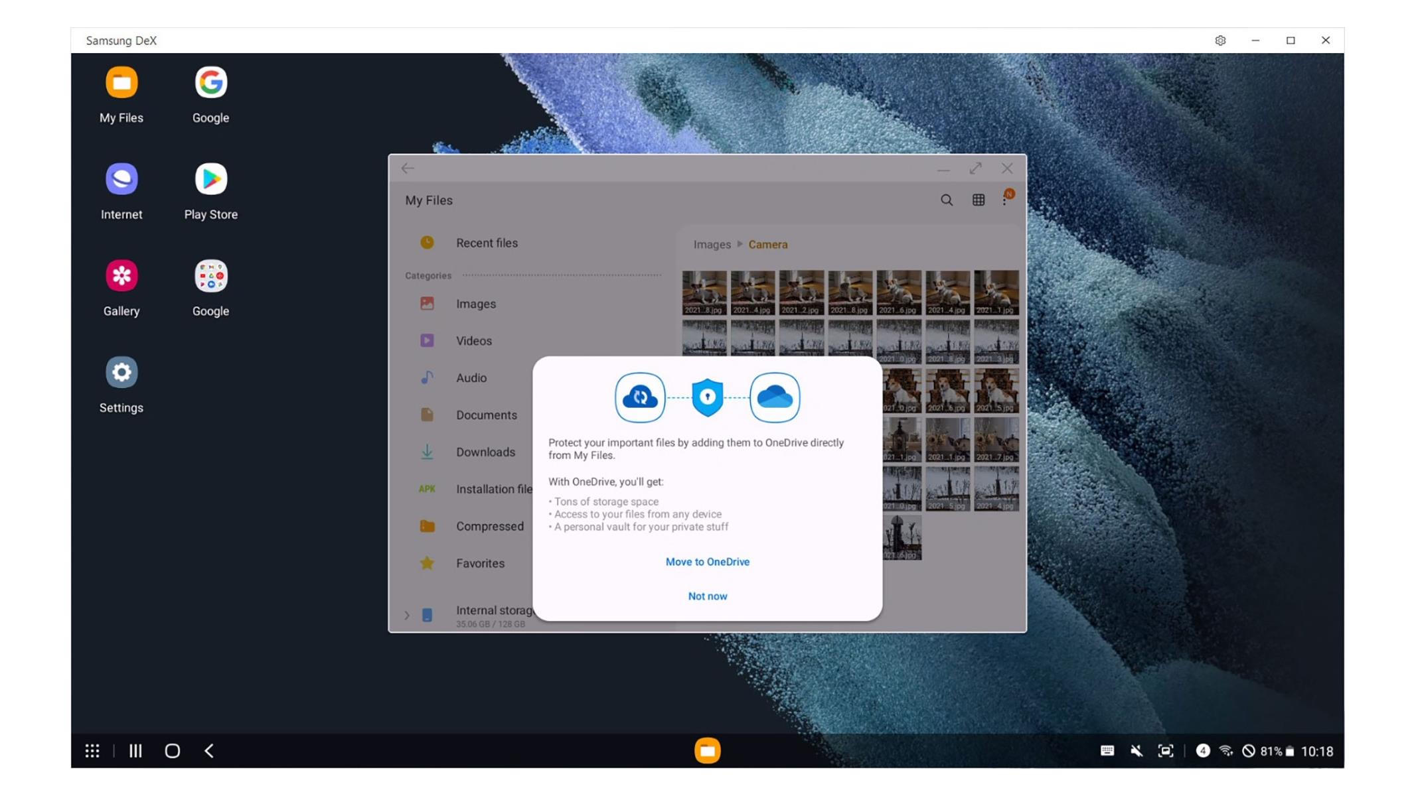Switch the view with the grid view icon
1416x796 pixels.
979,200
